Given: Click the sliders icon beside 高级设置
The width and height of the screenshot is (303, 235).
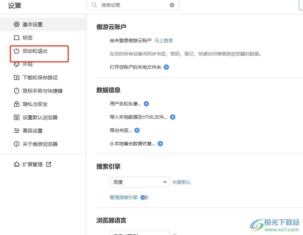Looking at the screenshot, I should coord(17,131).
